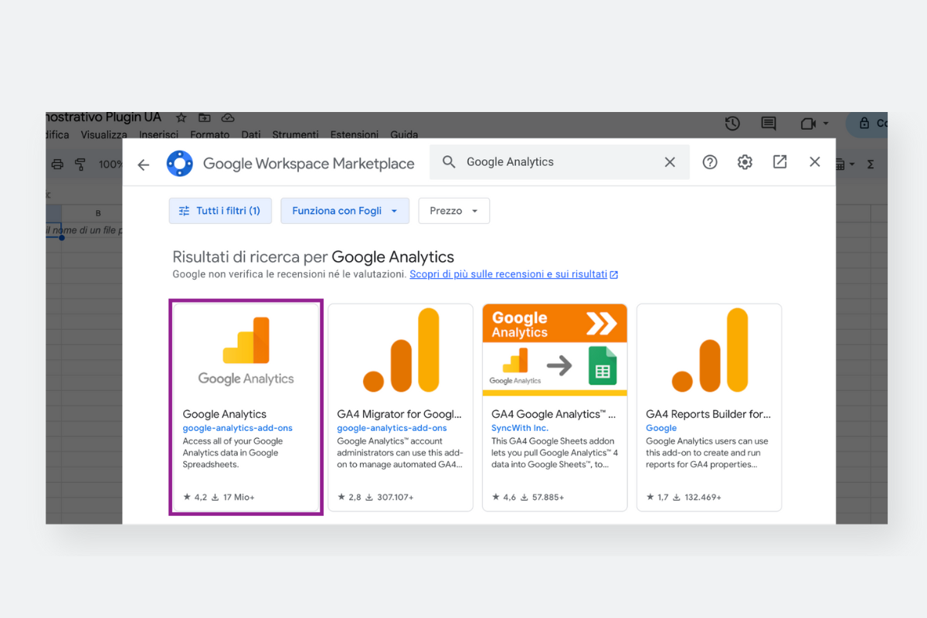Viewport: 927px width, 618px height.
Task: Click spreadsheet title Plugin UA in Sheets
Action: tap(104, 117)
